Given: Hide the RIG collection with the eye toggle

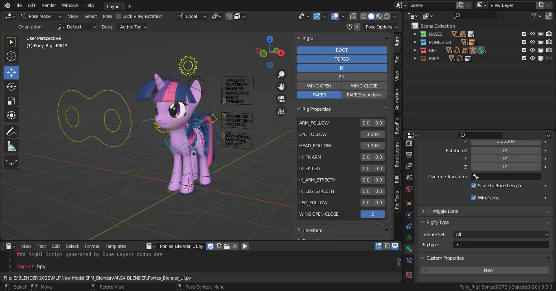Looking at the screenshot, I should pos(532,50).
